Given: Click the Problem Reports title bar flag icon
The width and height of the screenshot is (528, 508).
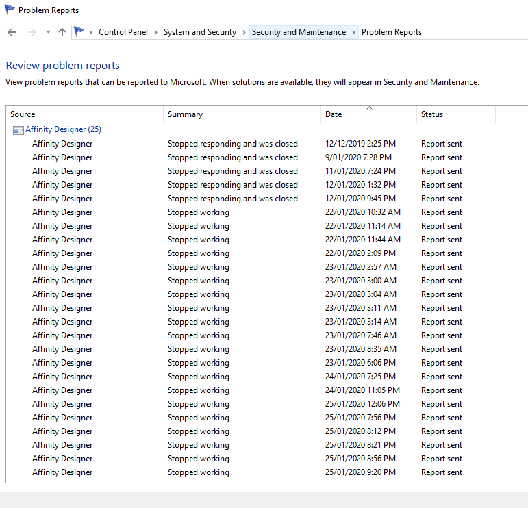Looking at the screenshot, I should coord(10,10).
